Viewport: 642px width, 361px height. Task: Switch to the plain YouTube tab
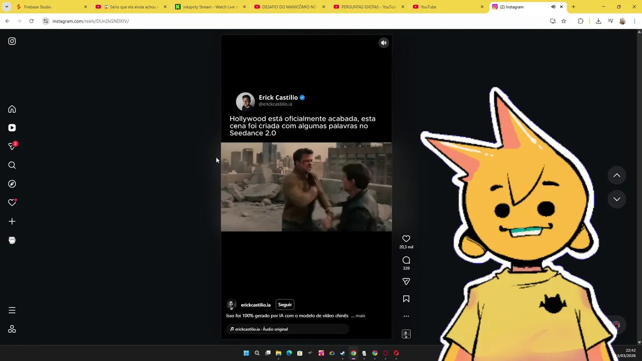point(448,7)
